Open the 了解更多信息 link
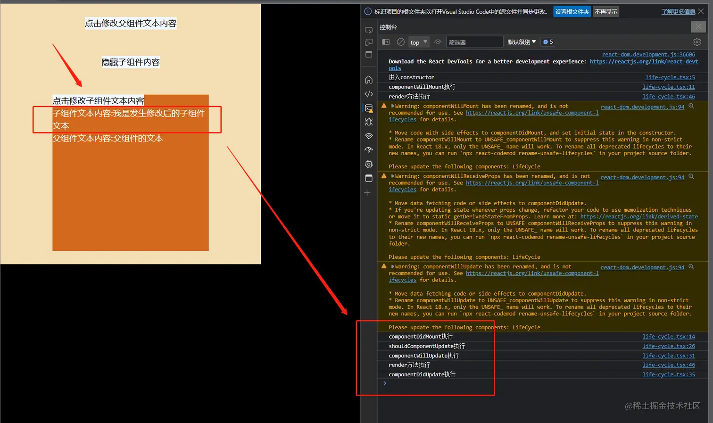 pyautogui.click(x=678, y=12)
